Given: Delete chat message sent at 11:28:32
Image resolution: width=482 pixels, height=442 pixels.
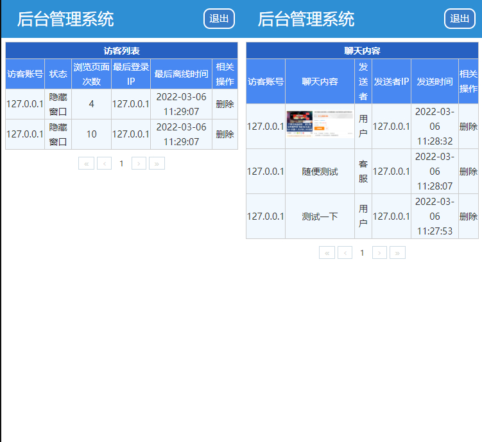Looking at the screenshot, I should [x=468, y=126].
